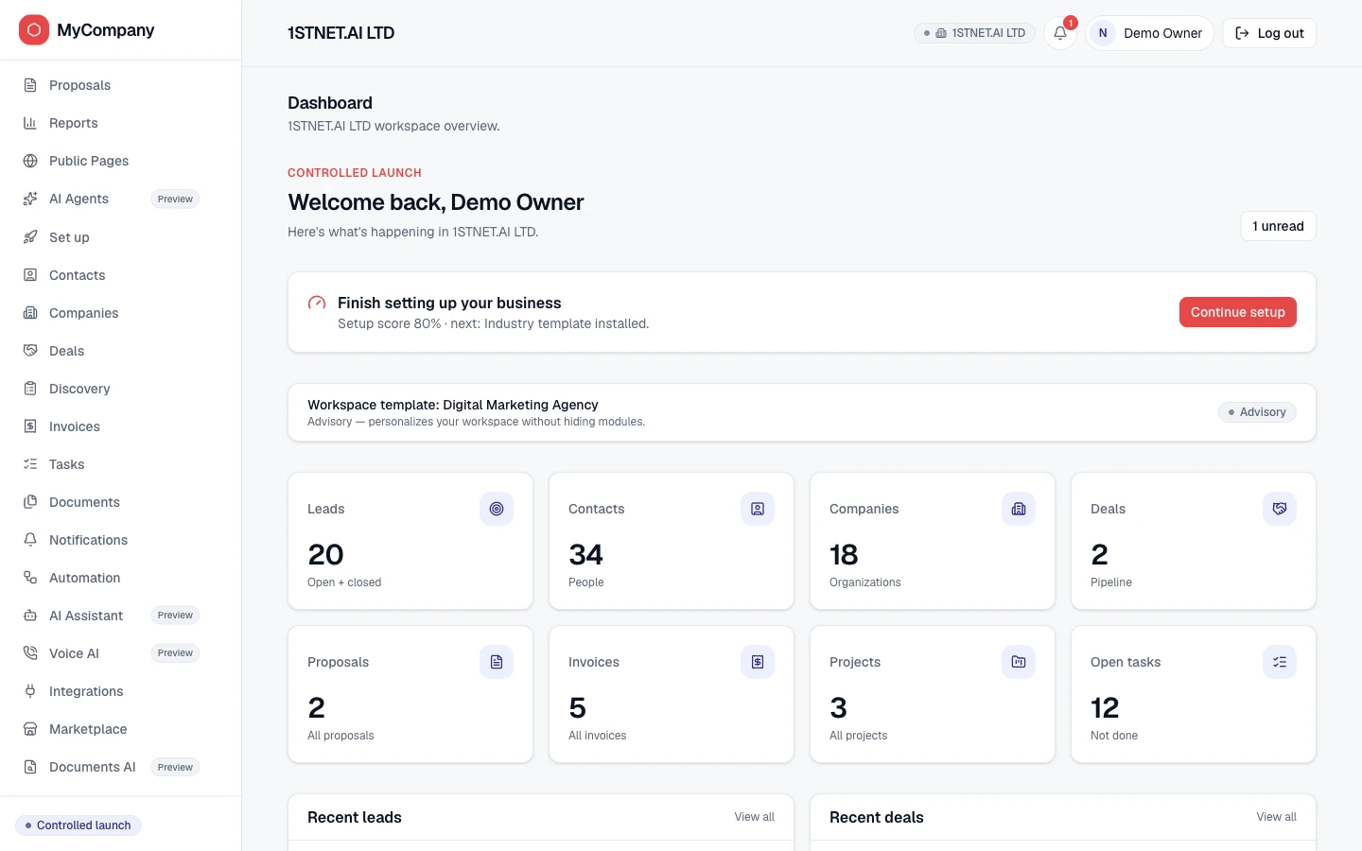1362x851 pixels.
Task: Click the Deals card handshake icon
Action: (1280, 509)
